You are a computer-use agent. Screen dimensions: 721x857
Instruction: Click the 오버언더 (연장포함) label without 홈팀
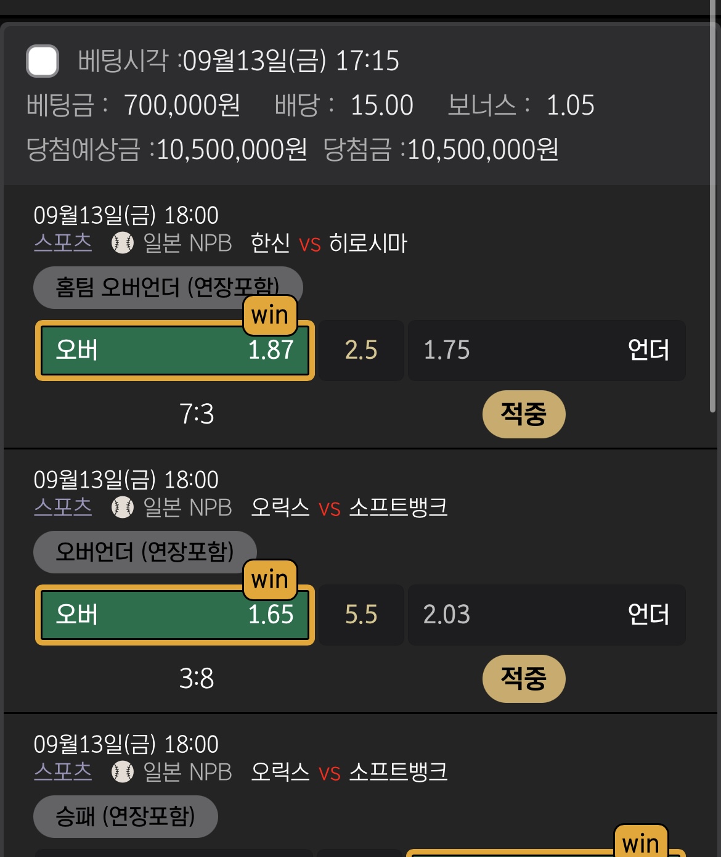click(x=145, y=552)
